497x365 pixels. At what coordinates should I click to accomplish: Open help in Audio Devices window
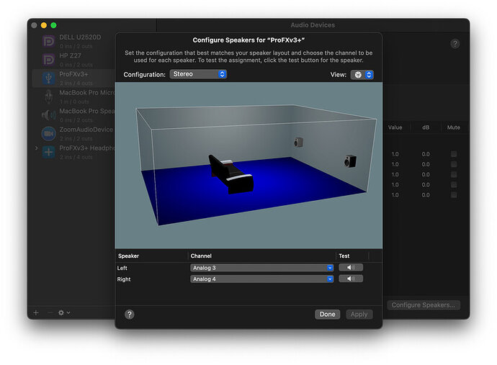click(455, 44)
